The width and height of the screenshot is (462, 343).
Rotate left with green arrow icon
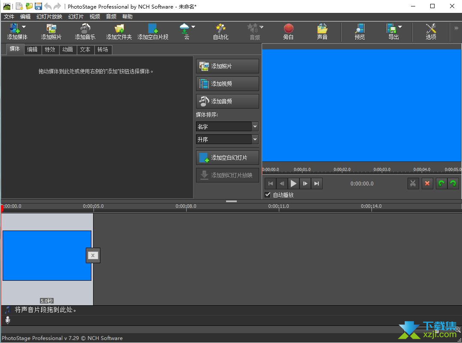click(441, 183)
